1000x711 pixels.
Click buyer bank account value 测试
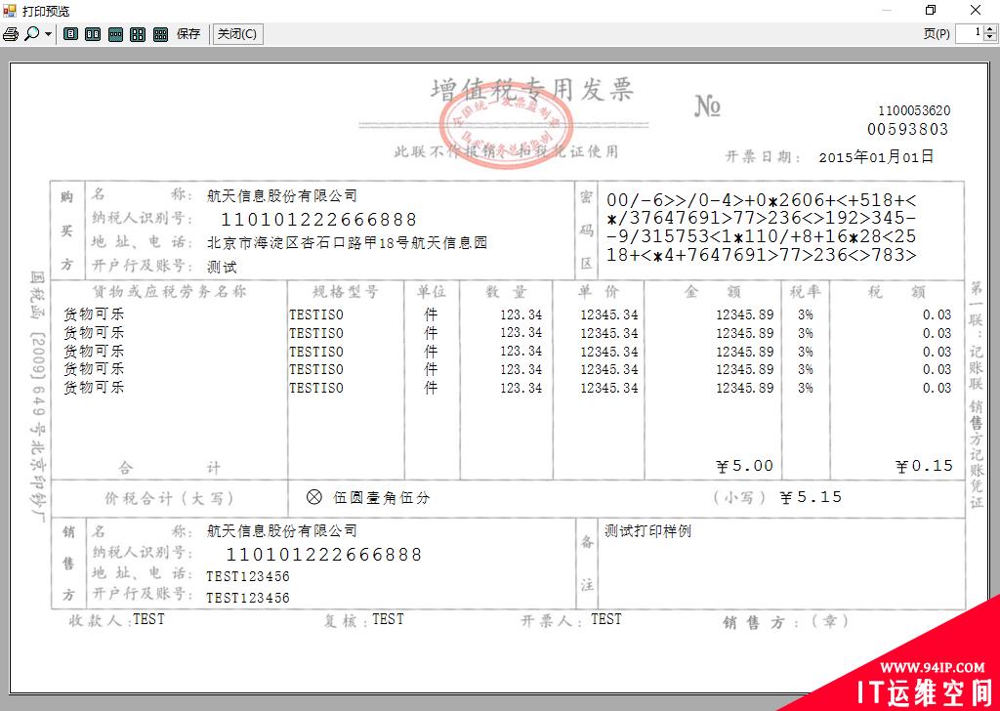point(222,267)
